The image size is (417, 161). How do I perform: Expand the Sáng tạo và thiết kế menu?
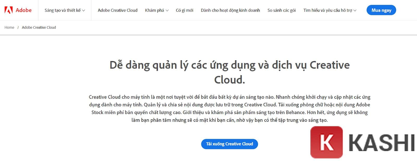tap(65, 10)
